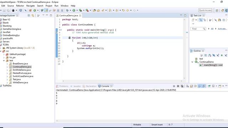This screenshot has height=128, width=228.
Task: Click the Scheduled presentation icon in Task List
Action: pos(205,20)
